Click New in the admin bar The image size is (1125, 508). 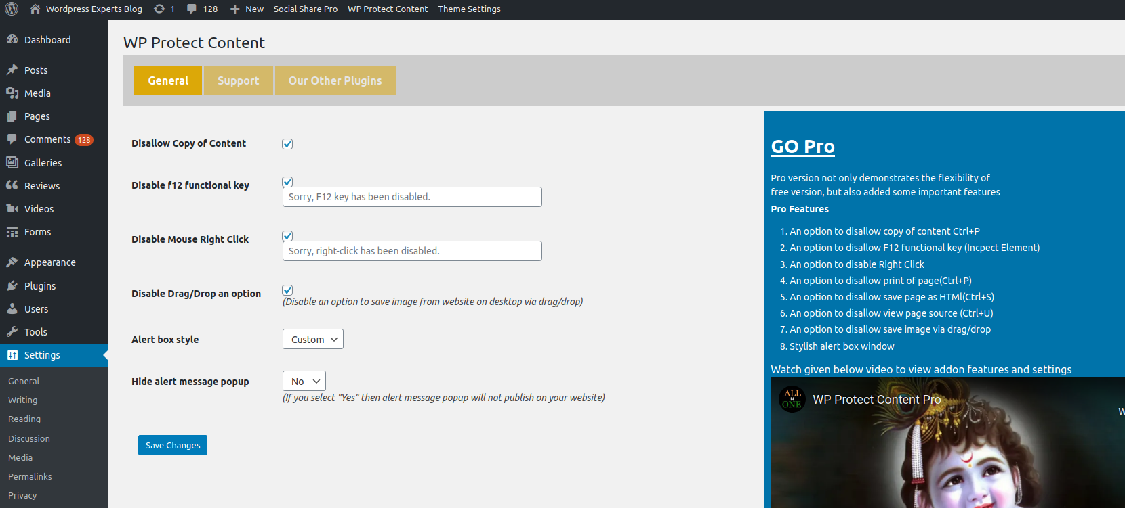(x=254, y=9)
